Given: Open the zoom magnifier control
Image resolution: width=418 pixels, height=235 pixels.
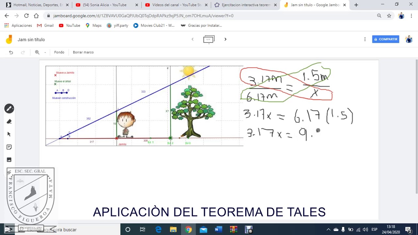Looking at the screenshot, I should [x=37, y=52].
